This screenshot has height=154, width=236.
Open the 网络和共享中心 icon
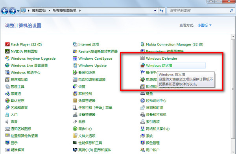[142, 129]
